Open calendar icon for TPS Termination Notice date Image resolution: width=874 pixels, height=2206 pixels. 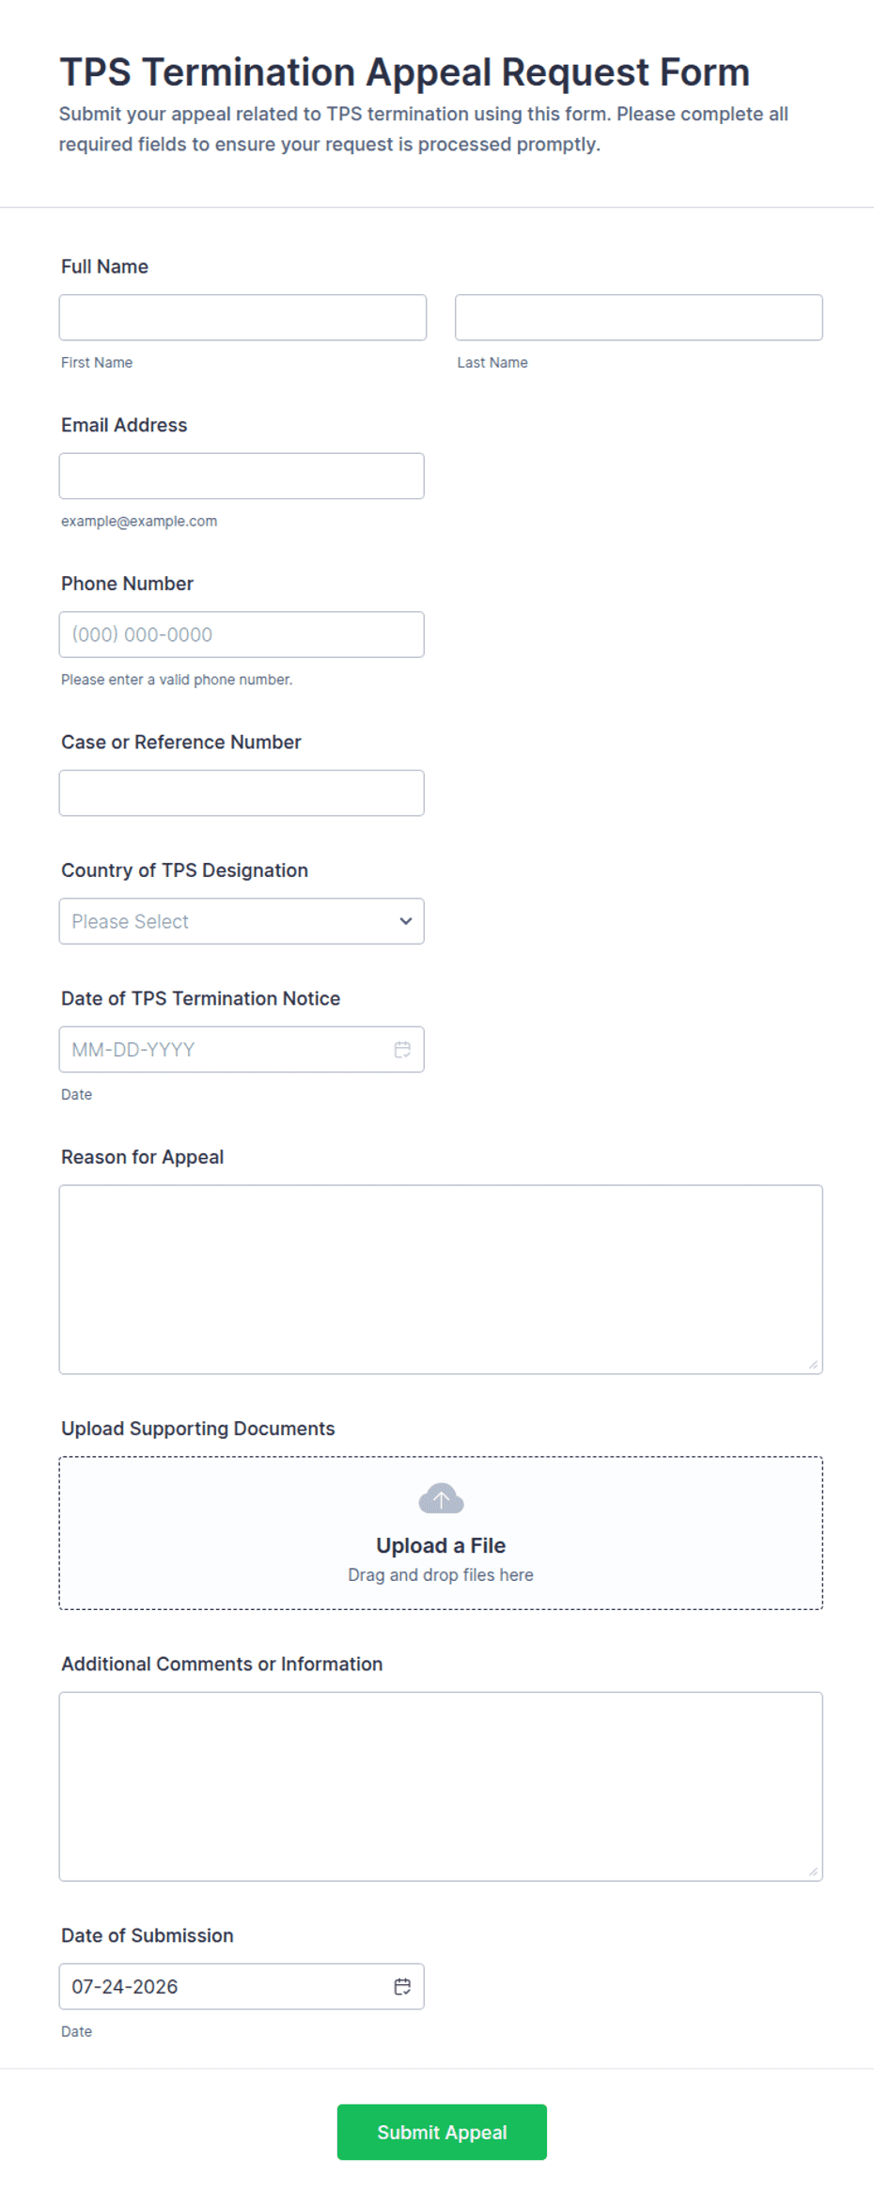(x=402, y=1049)
